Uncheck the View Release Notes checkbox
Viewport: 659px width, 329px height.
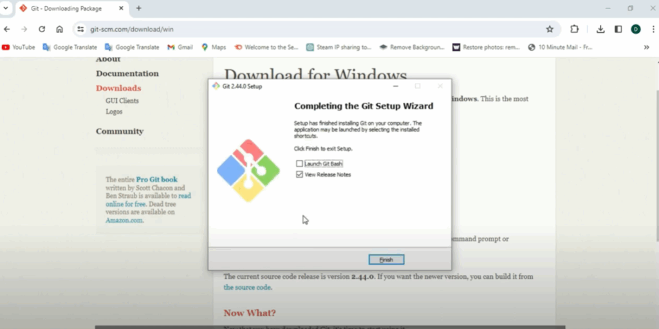click(299, 174)
